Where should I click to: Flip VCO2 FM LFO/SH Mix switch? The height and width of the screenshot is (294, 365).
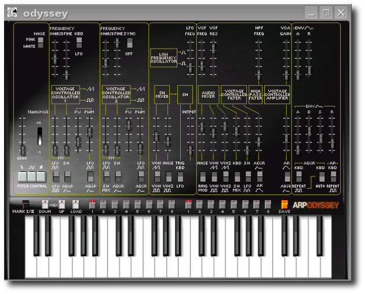pos(107,177)
